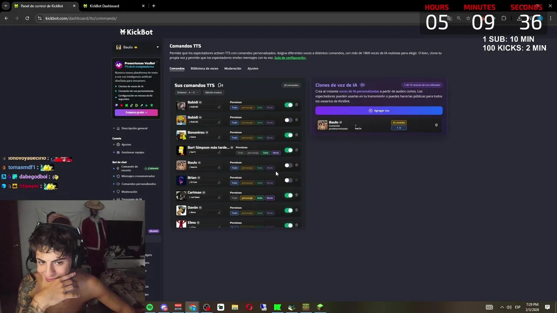The width and height of the screenshot is (557, 313).
Task: Click trash icon in Cartman row
Action: click(x=297, y=195)
